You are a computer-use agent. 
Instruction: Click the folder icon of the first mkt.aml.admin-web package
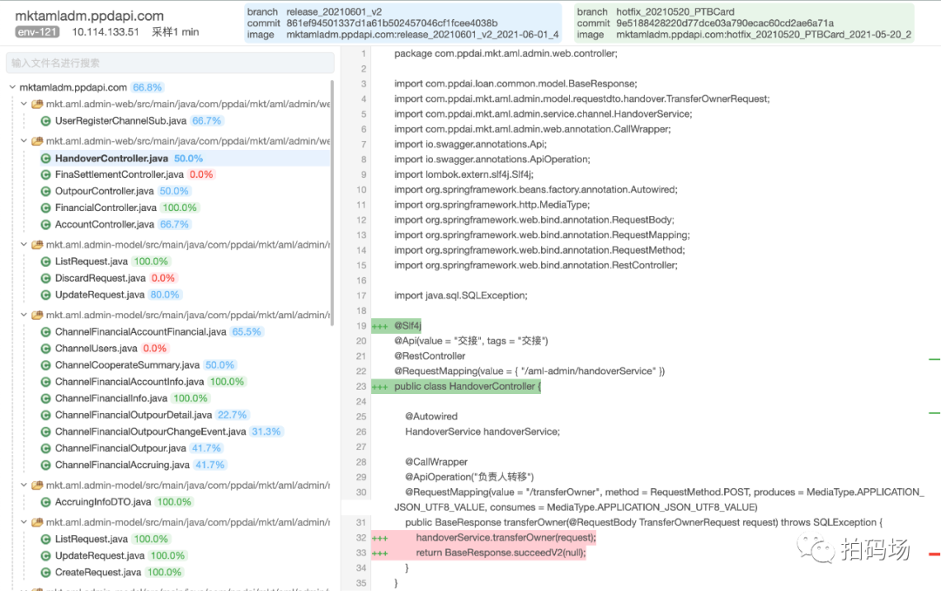(37, 104)
